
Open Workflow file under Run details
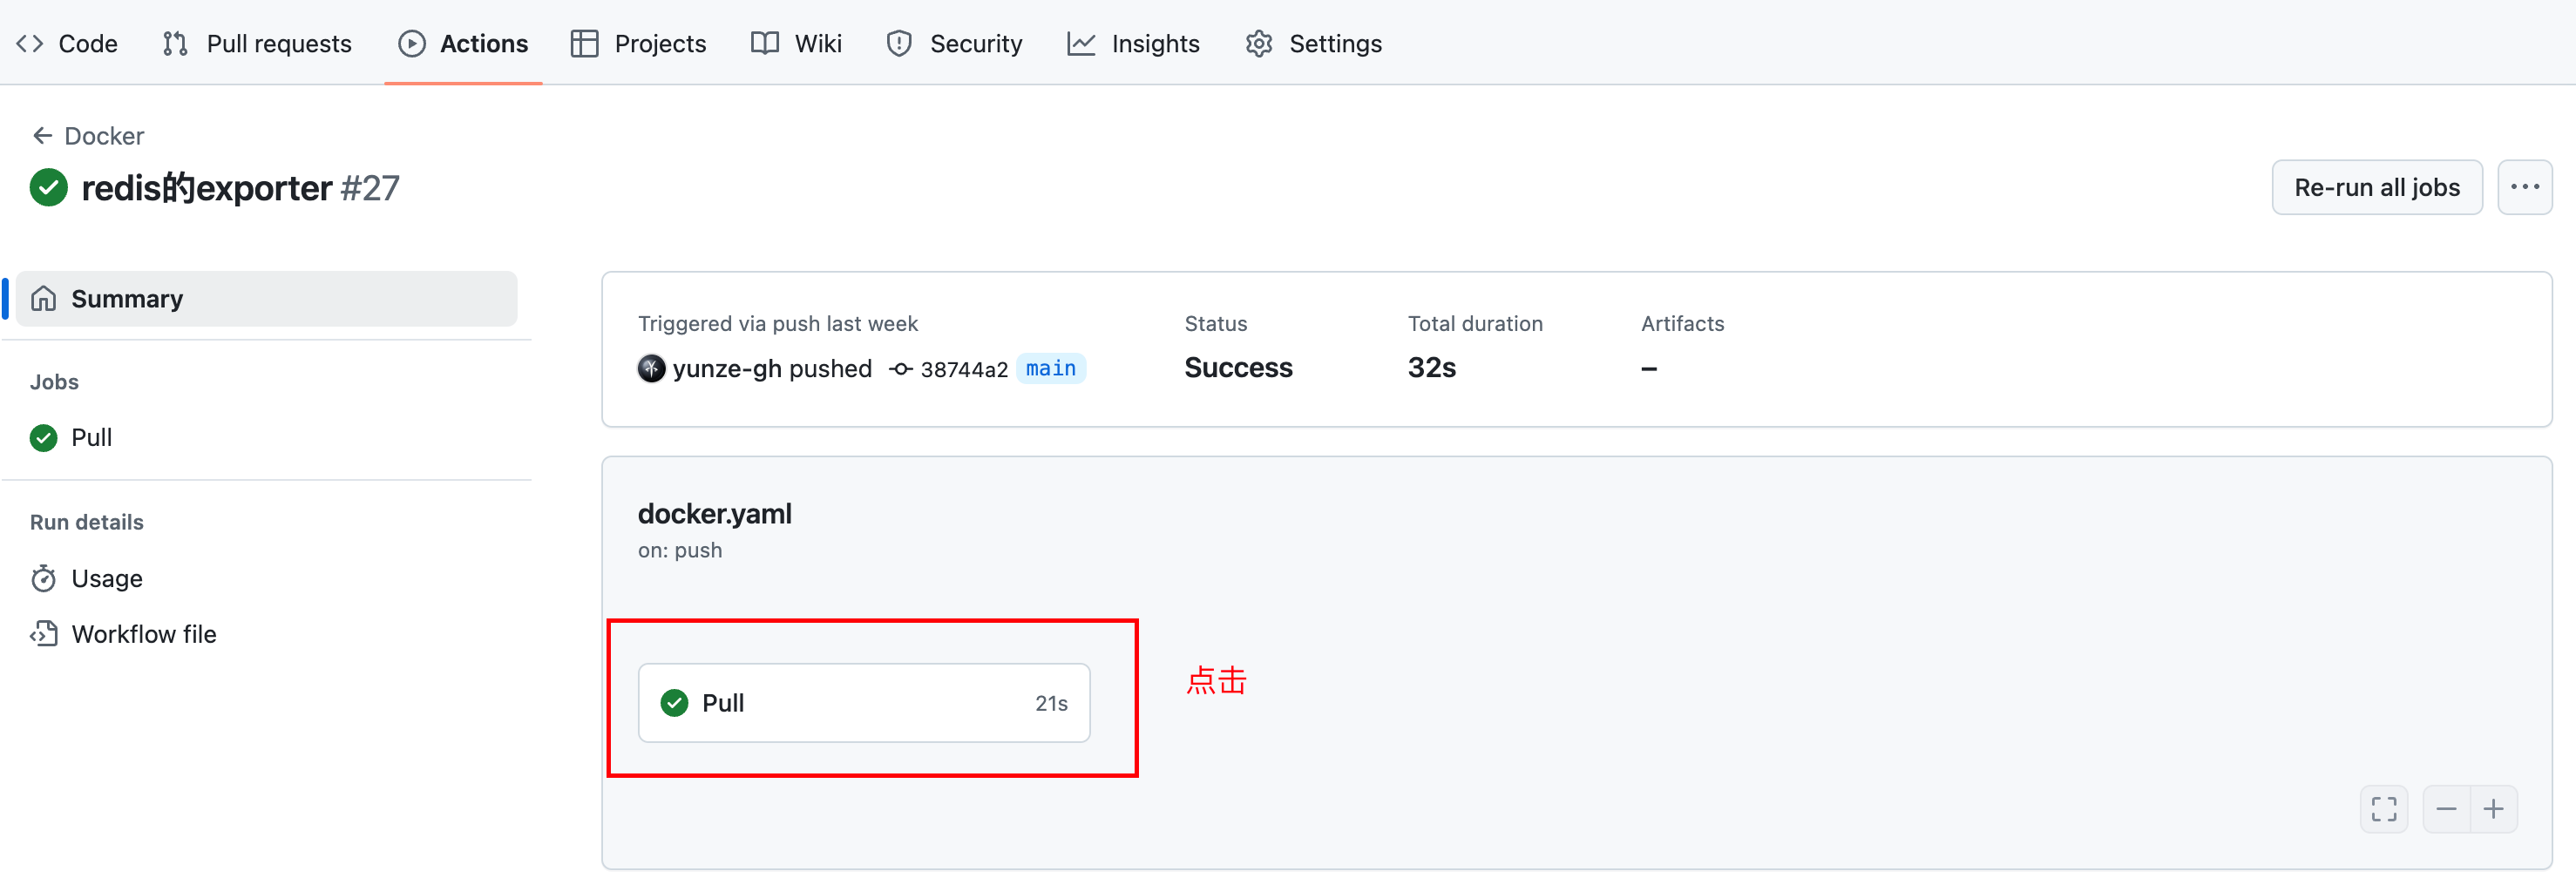coord(144,634)
